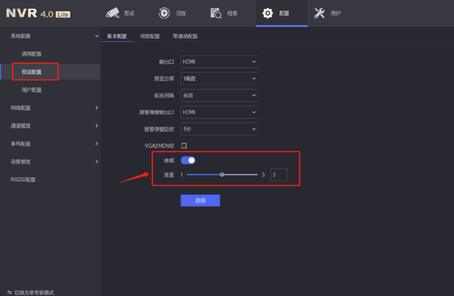454x296 pixels.
Task: Open the 报警弹窗输出口 dropdown
Action: tap(219, 112)
